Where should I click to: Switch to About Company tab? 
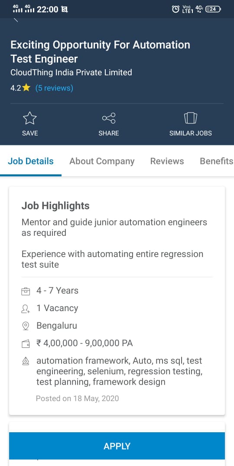(x=102, y=161)
